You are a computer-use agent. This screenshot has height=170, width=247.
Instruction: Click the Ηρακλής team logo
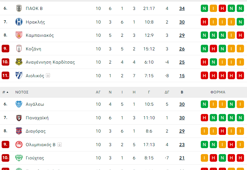pyautogui.click(x=19, y=22)
